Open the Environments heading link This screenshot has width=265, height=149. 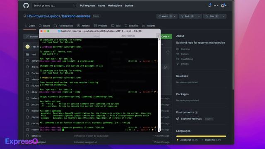[185, 112]
